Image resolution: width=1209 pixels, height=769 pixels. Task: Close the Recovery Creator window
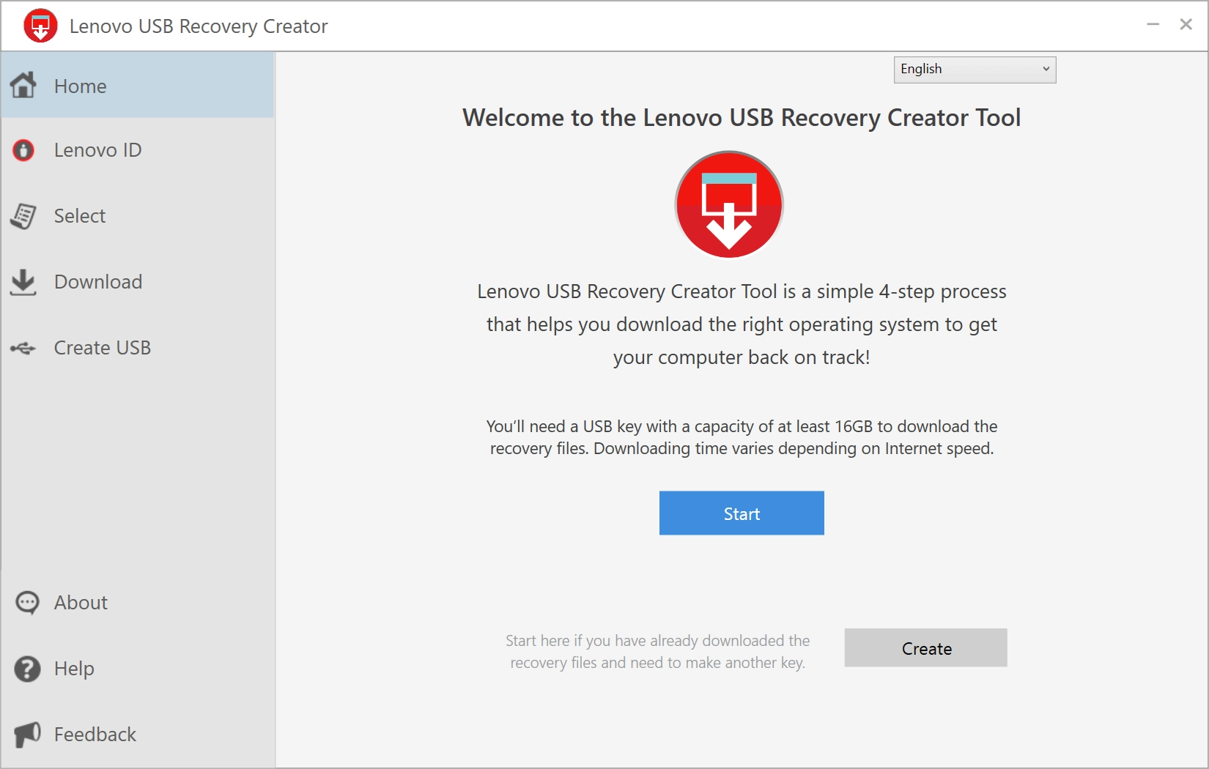(1186, 24)
